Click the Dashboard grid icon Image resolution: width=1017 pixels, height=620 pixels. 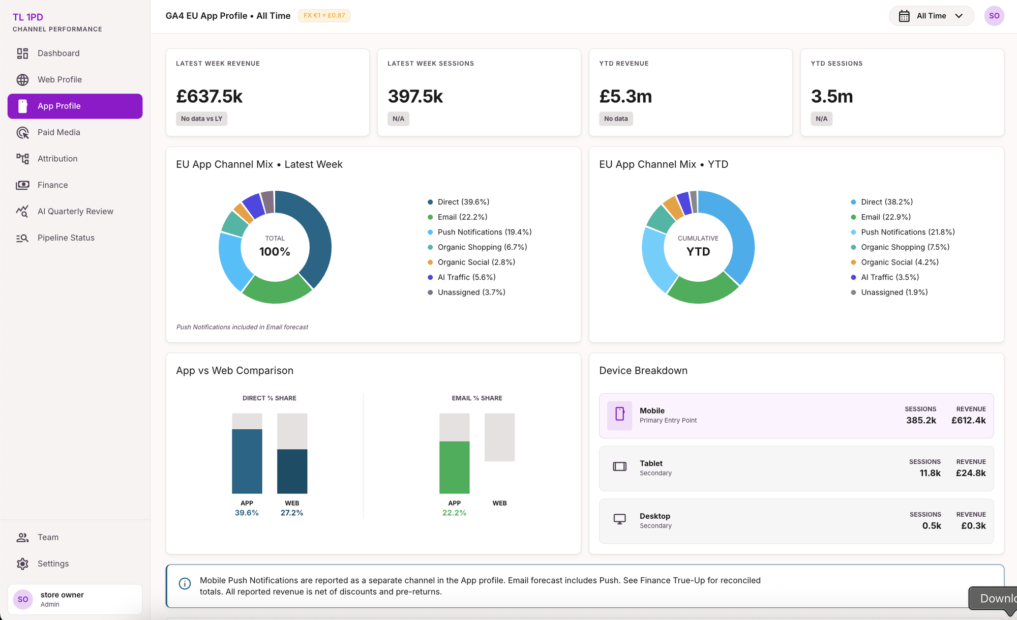click(x=22, y=53)
